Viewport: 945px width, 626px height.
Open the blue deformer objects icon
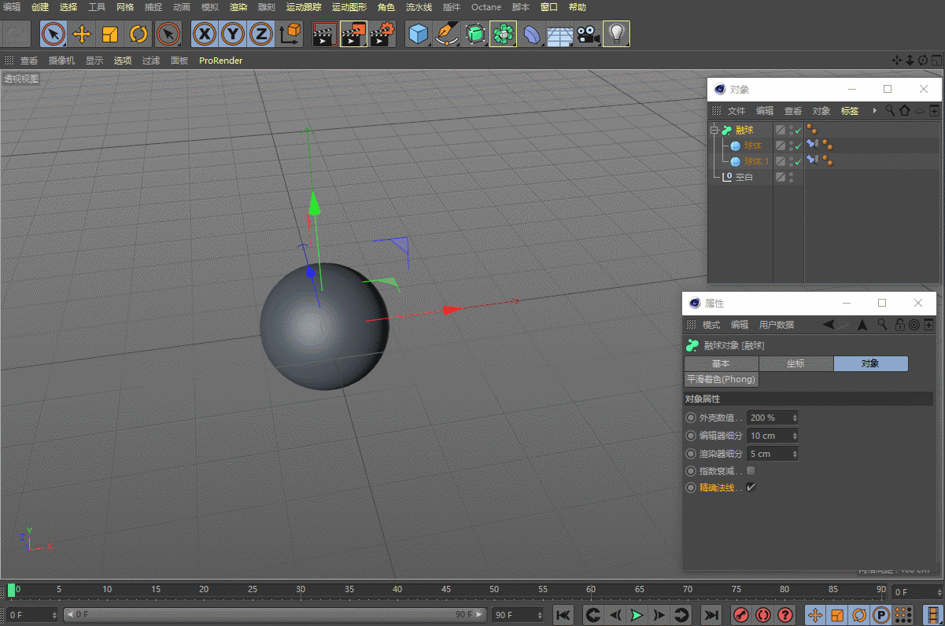(532, 34)
